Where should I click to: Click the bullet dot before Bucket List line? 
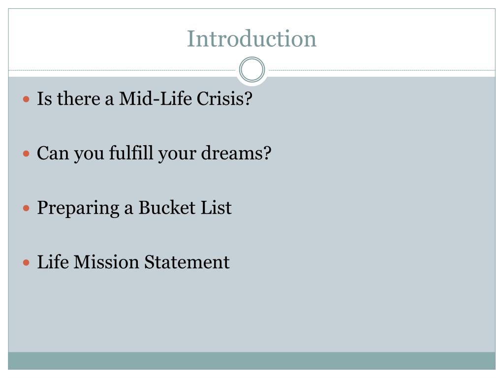[27, 208]
